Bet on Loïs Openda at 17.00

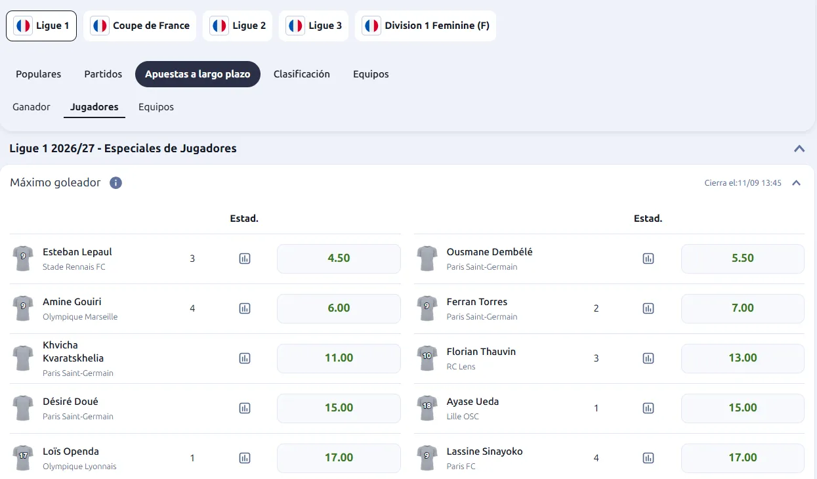[x=339, y=458]
